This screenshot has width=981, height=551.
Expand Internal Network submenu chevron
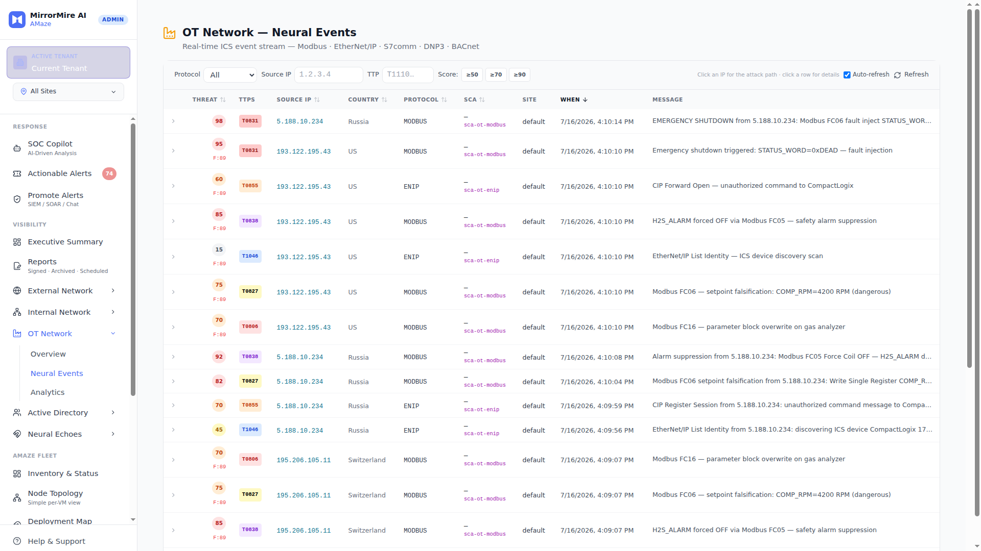pos(113,312)
